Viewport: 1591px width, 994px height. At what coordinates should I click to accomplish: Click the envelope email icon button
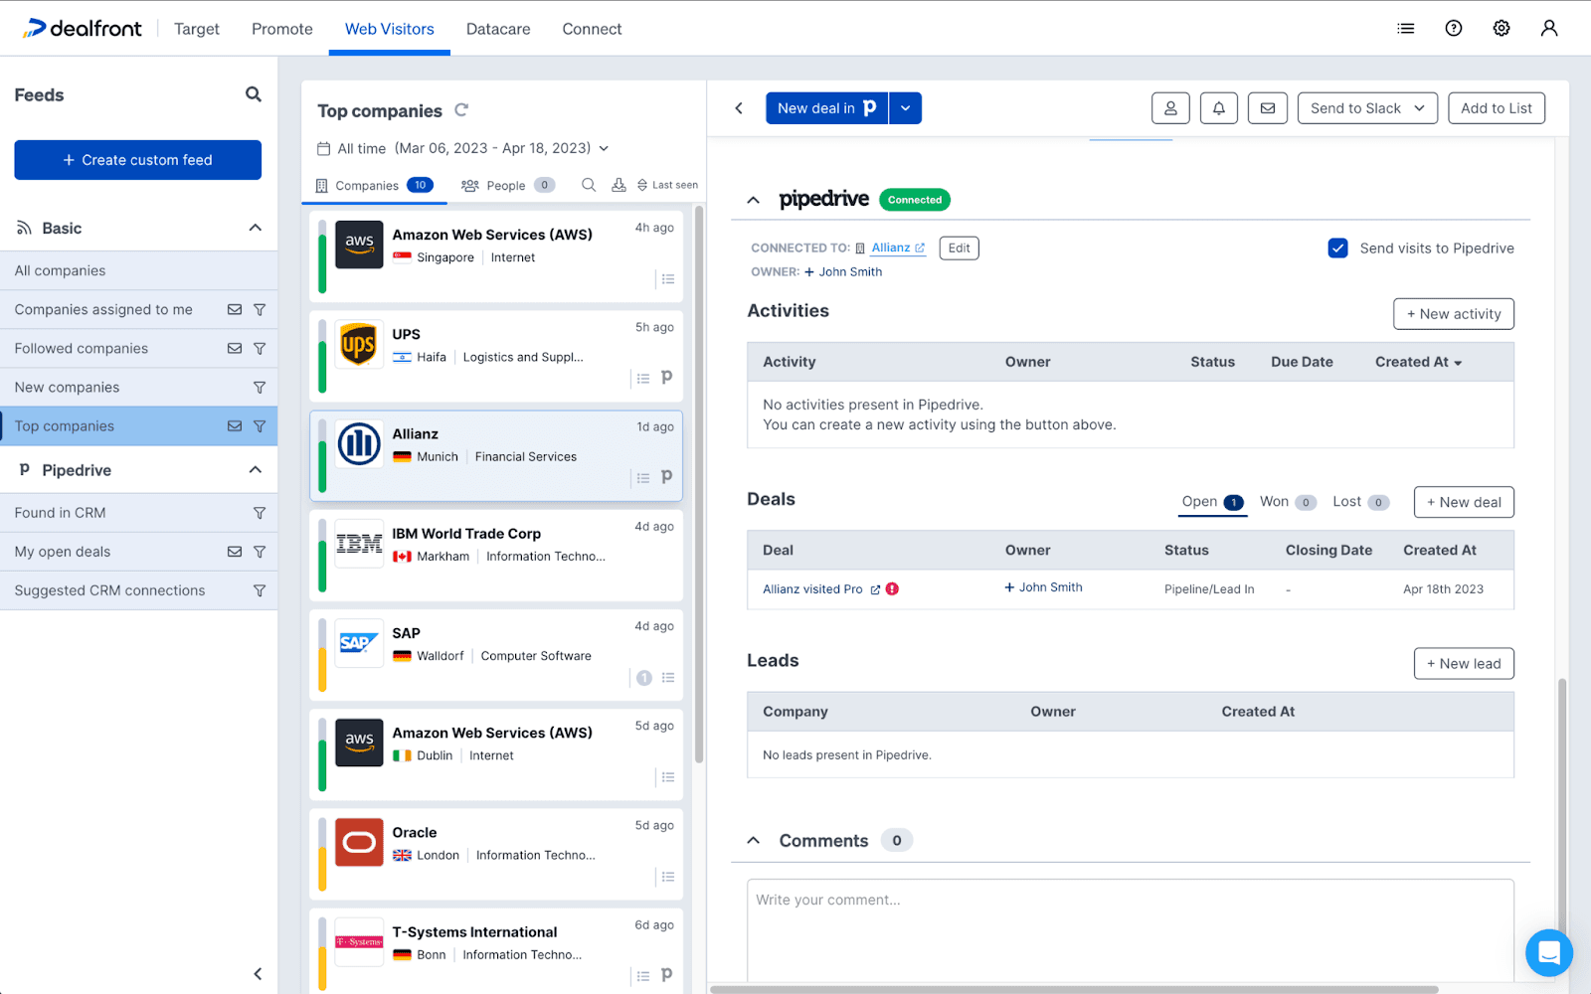[1267, 108]
